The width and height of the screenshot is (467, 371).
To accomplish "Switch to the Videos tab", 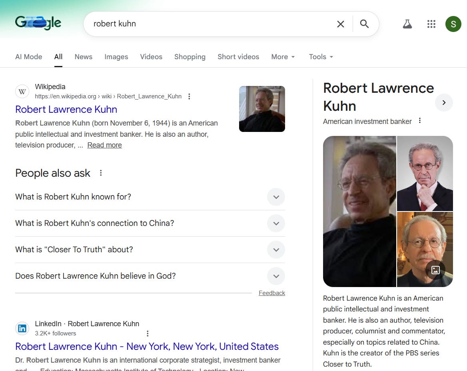I will click(151, 57).
